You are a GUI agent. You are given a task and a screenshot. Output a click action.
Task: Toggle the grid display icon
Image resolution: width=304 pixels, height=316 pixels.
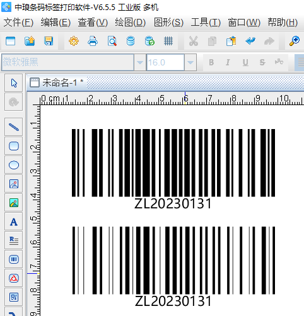pyautogui.click(x=168, y=41)
